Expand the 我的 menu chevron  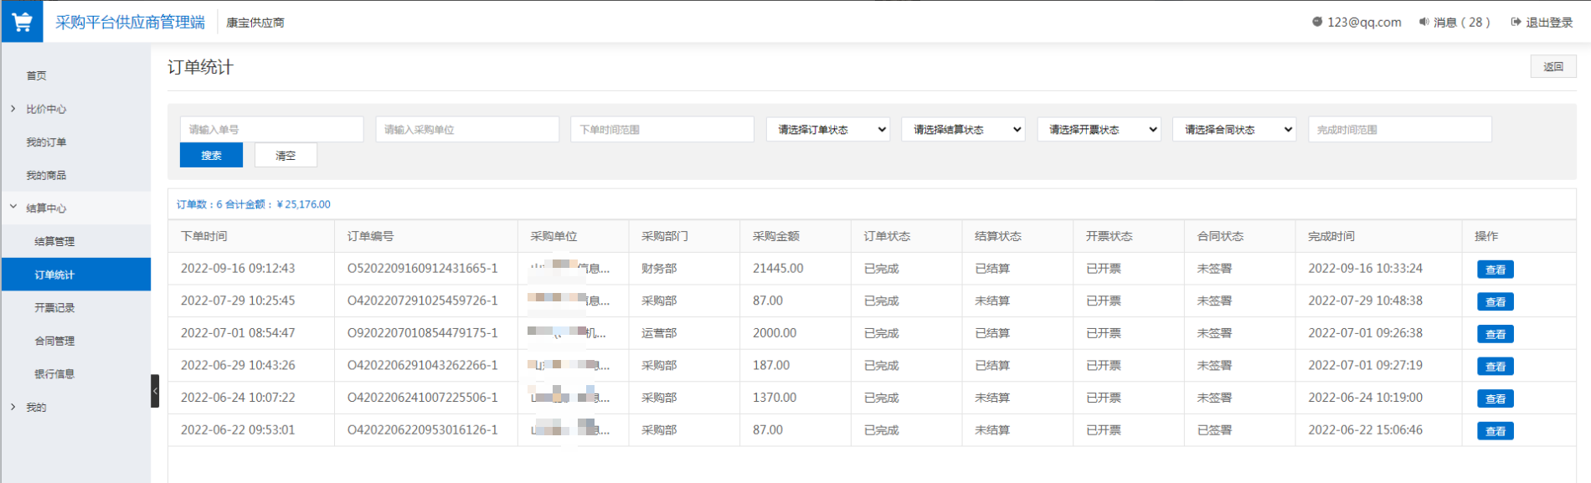pyautogui.click(x=13, y=407)
